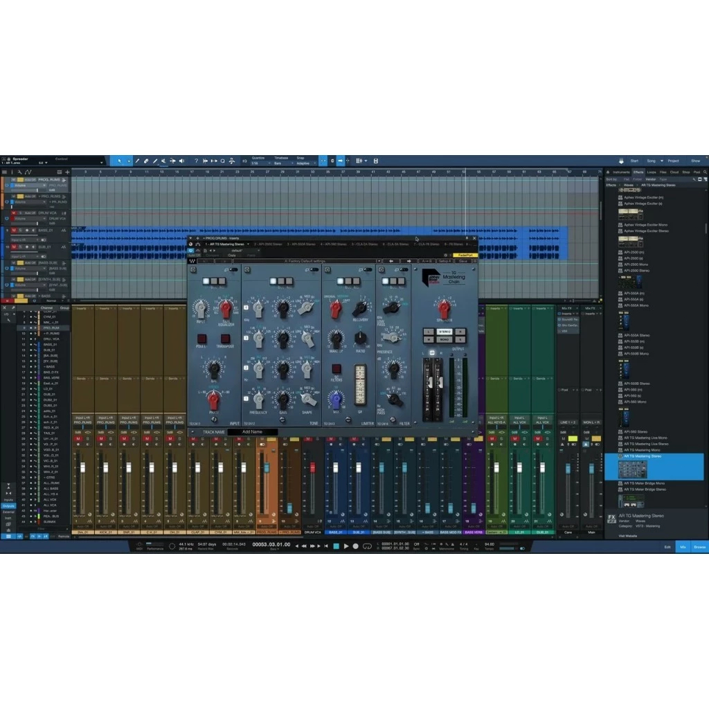This screenshot has width=709, height=709.
Task: Click the Record button in the transport
Action: (356, 546)
